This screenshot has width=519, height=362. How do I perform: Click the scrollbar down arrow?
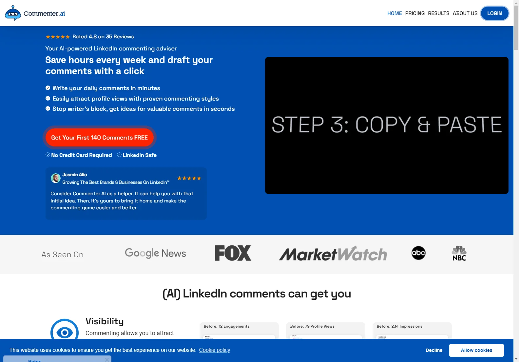pyautogui.click(x=516, y=359)
